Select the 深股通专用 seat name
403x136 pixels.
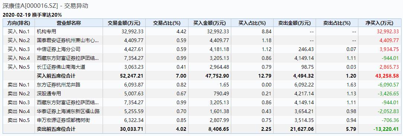pos(49,93)
